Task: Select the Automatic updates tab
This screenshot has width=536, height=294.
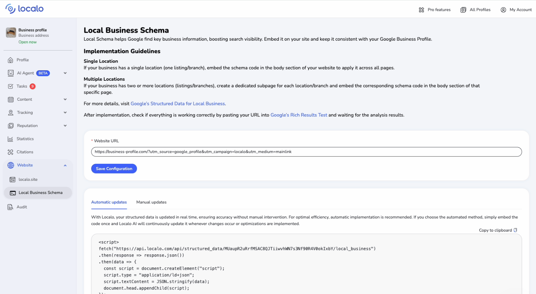Action: click(x=109, y=202)
